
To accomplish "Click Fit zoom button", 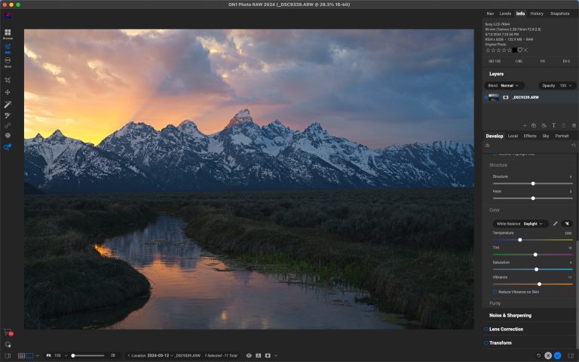I will (48, 356).
